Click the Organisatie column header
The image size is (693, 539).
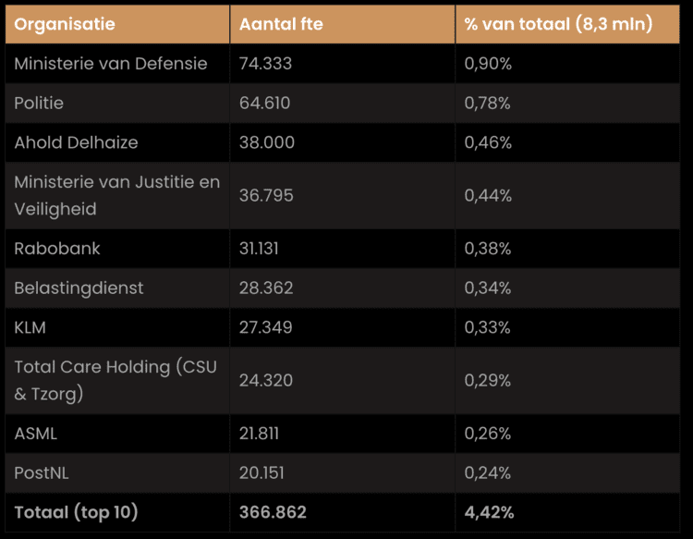pos(65,24)
